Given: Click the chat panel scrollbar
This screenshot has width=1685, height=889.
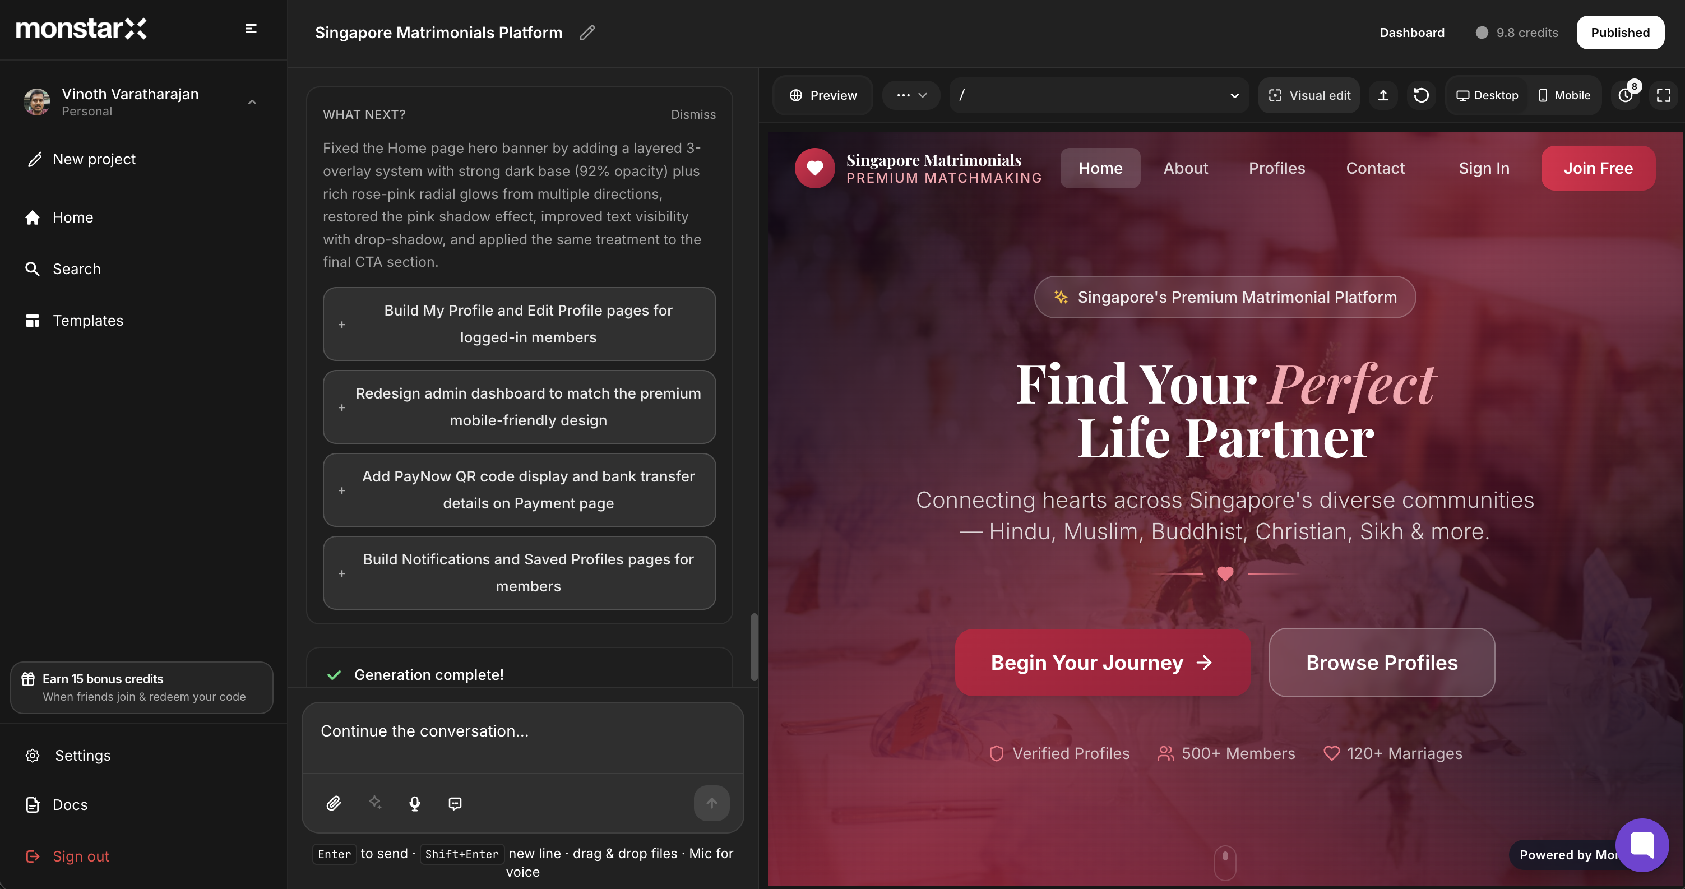Looking at the screenshot, I should (753, 647).
